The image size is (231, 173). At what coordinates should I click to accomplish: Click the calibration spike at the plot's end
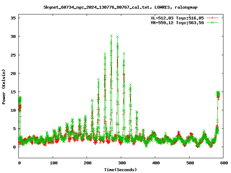tap(218, 94)
